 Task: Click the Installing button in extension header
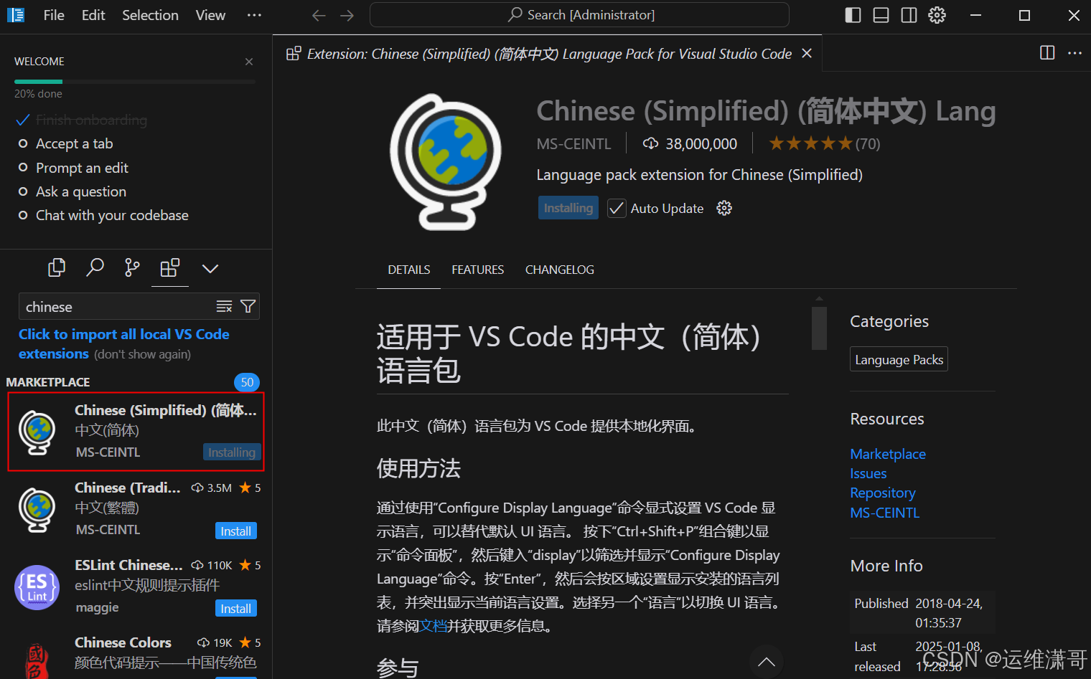pyautogui.click(x=568, y=208)
